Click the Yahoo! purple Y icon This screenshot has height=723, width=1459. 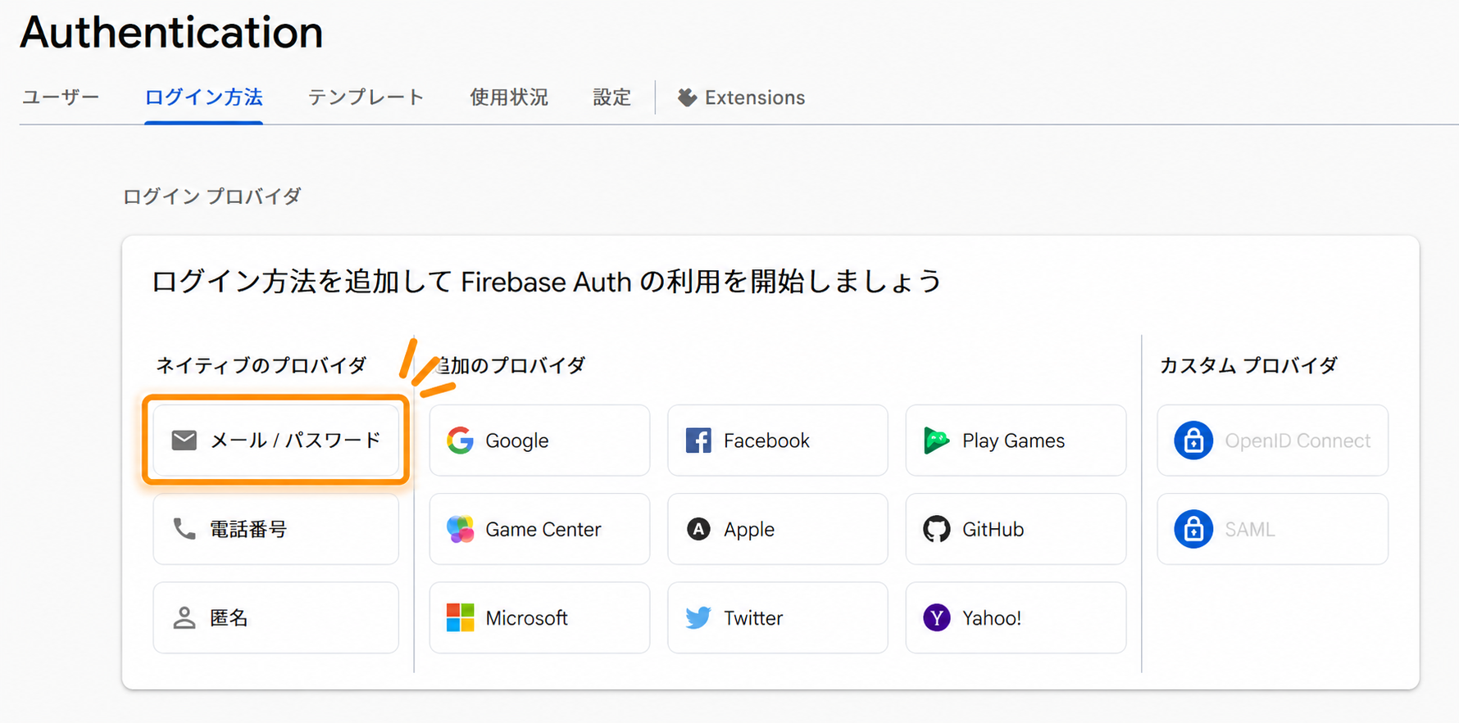coord(936,617)
